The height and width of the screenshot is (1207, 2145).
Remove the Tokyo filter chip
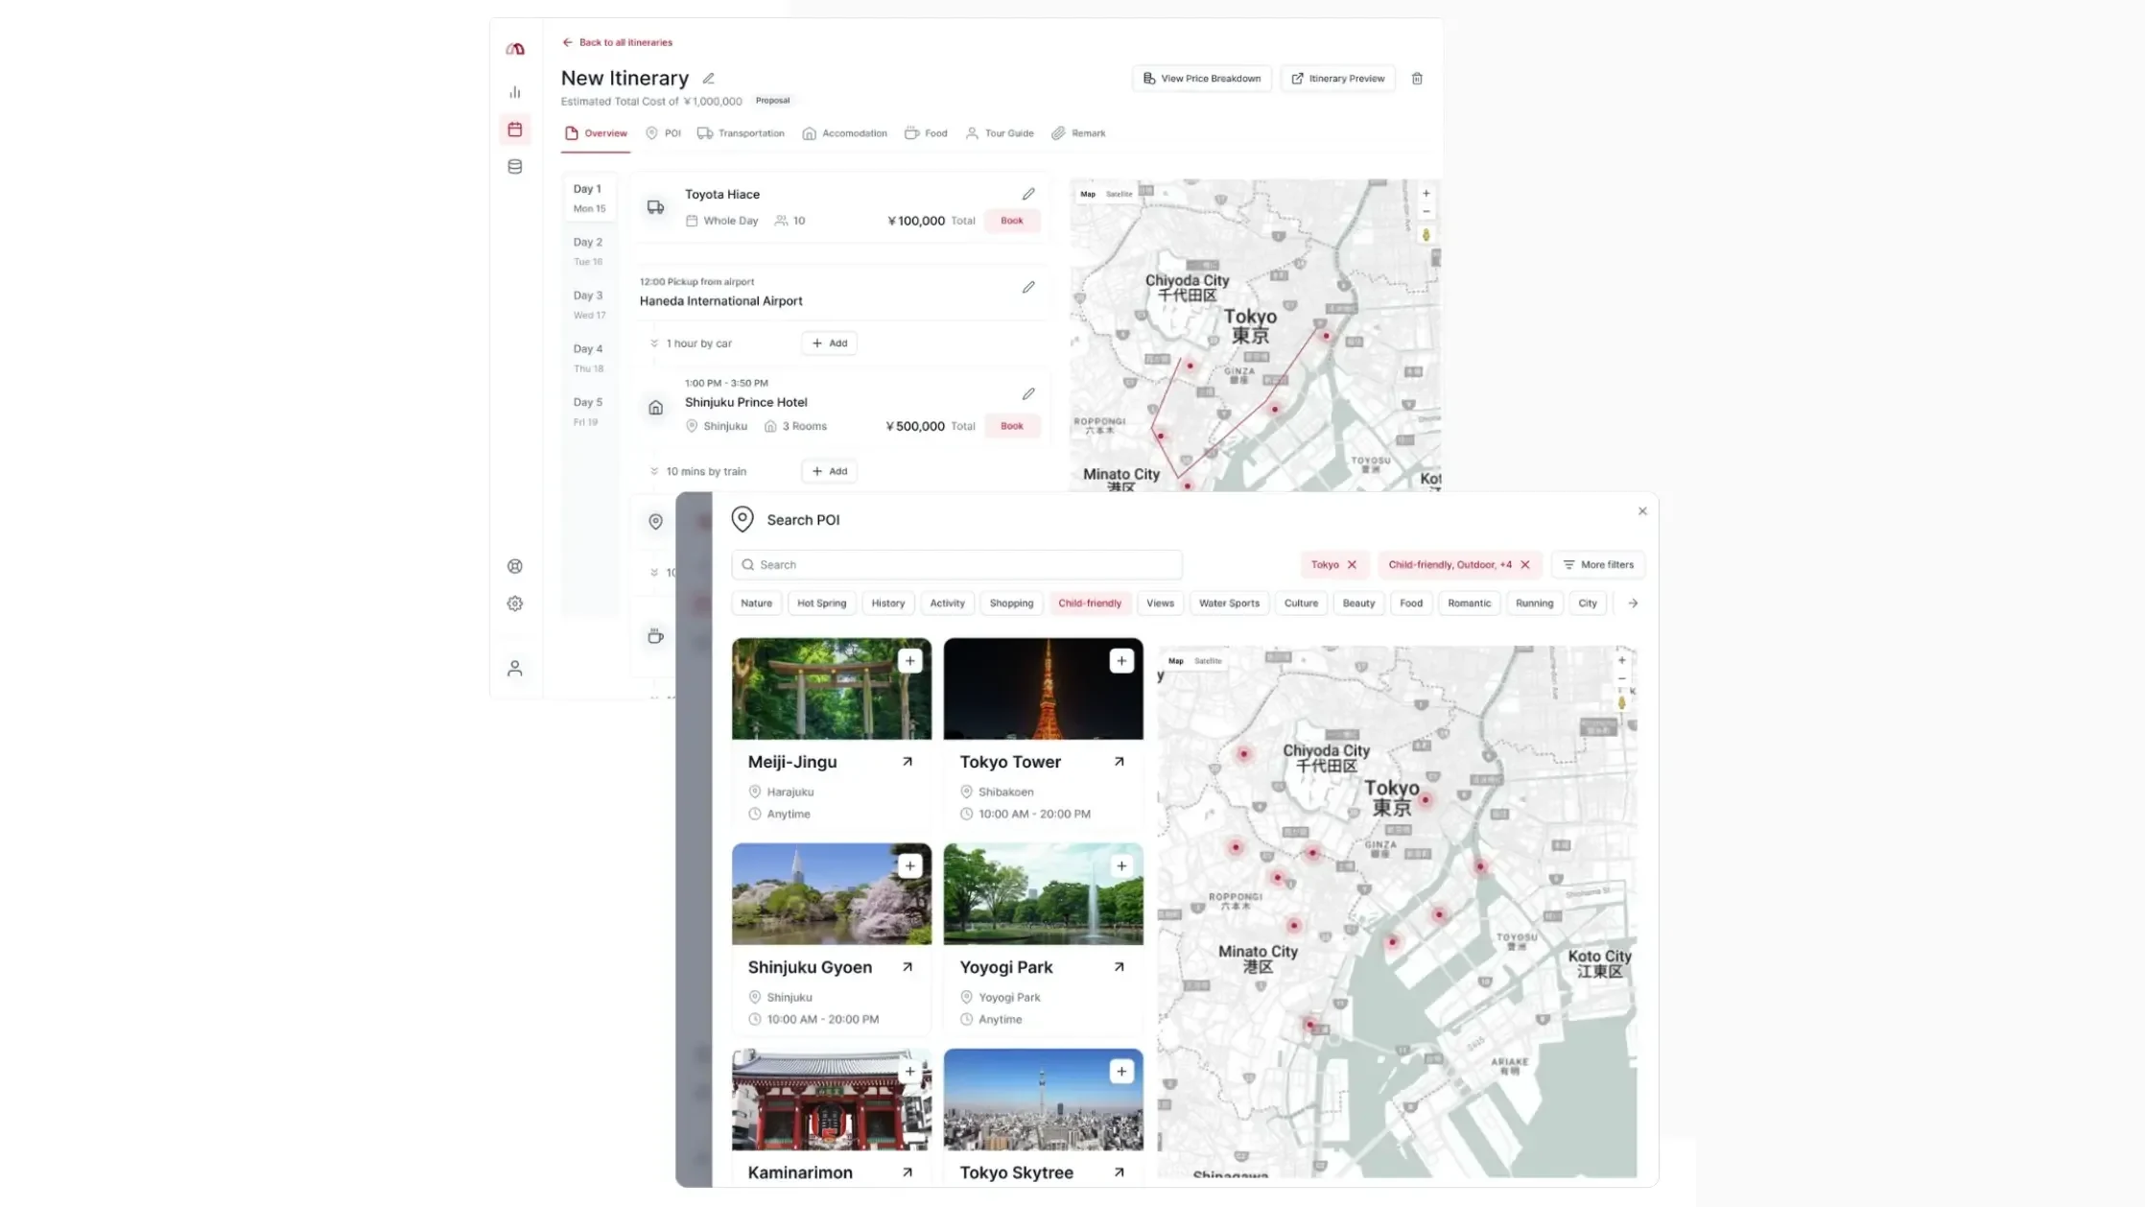point(1352,565)
